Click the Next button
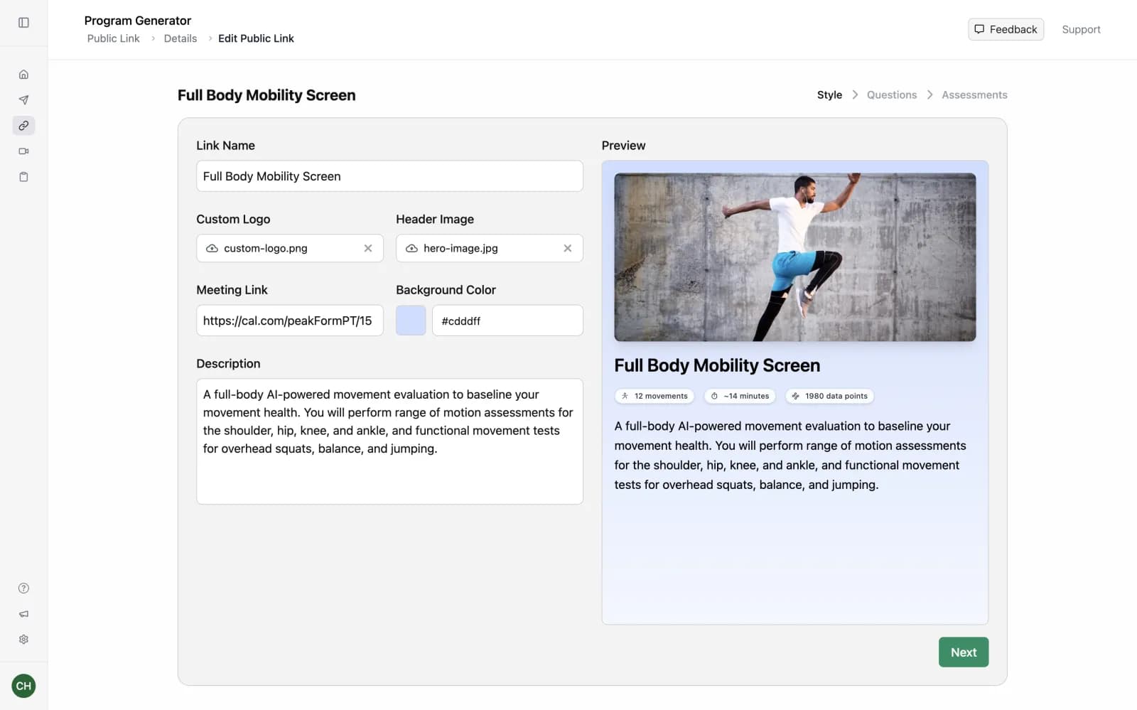This screenshot has width=1137, height=710. (964, 652)
